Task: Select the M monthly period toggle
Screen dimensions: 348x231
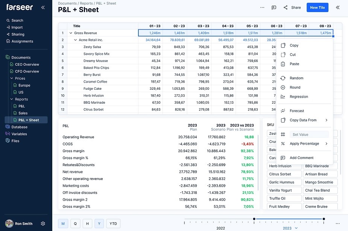Action: pos(63,224)
